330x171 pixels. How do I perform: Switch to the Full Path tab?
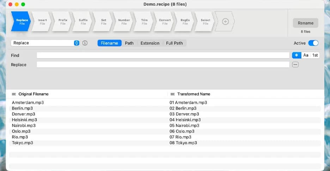174,43
